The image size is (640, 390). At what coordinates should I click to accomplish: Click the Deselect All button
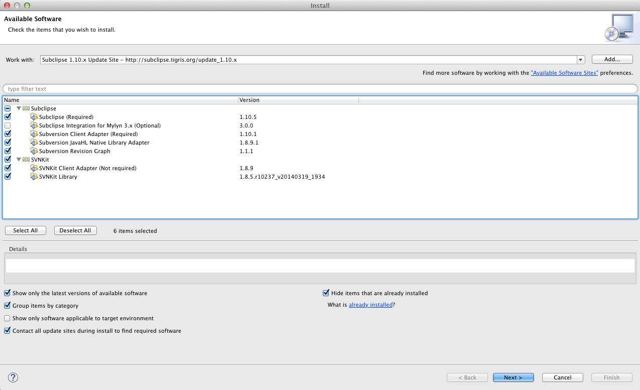(75, 230)
